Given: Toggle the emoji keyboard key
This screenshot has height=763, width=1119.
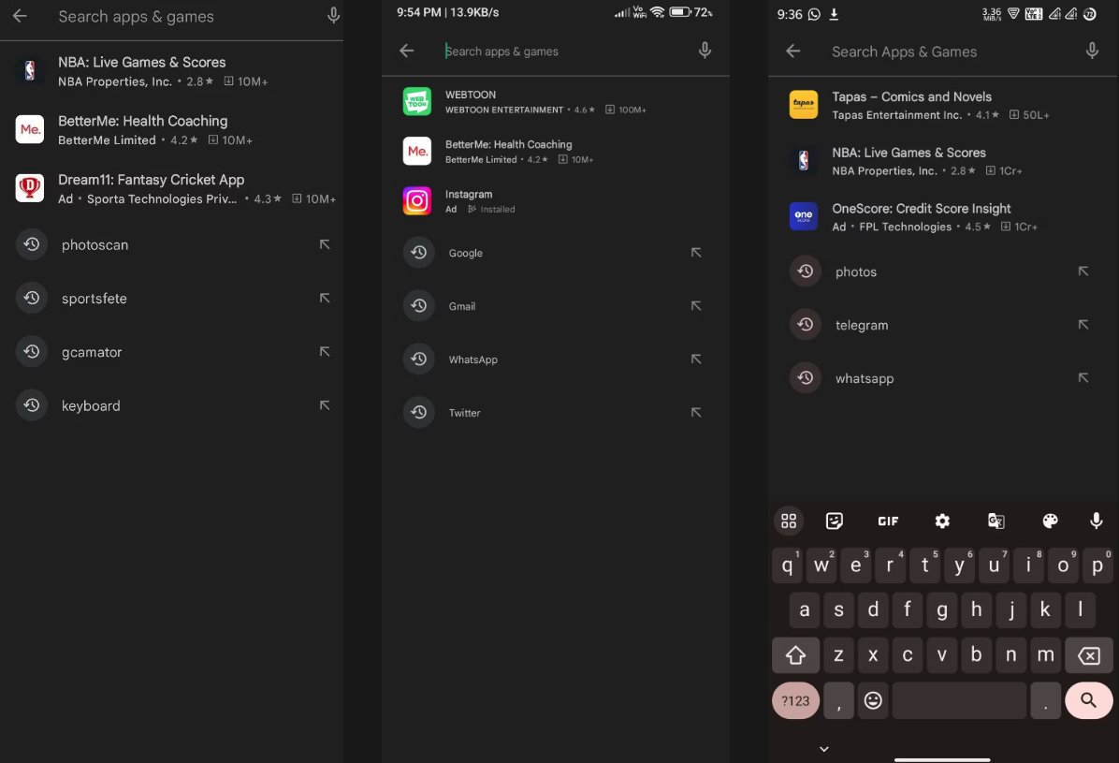Looking at the screenshot, I should (873, 700).
